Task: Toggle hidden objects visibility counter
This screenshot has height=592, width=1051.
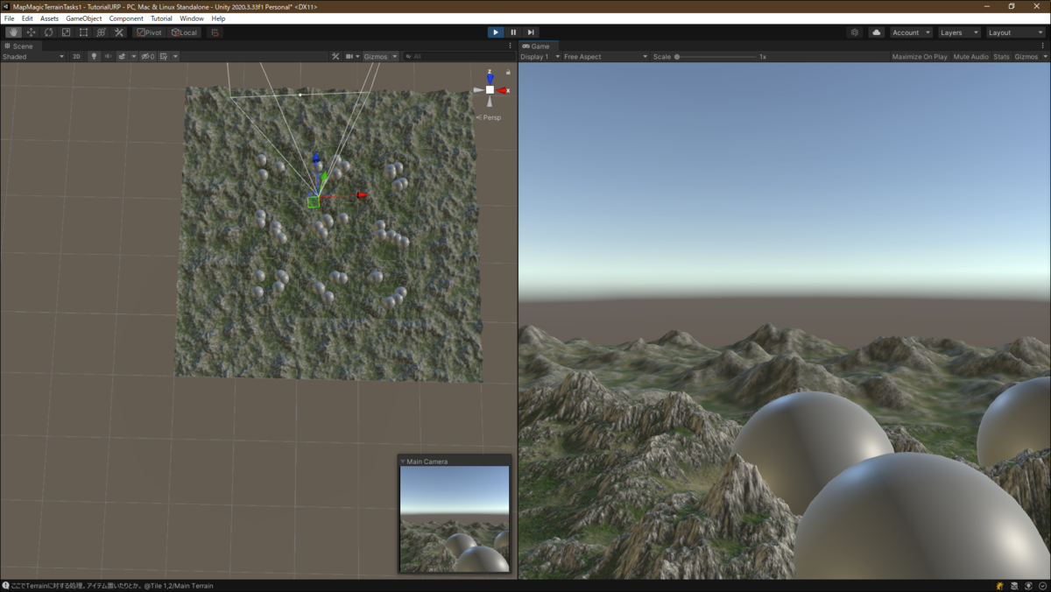Action: point(148,56)
